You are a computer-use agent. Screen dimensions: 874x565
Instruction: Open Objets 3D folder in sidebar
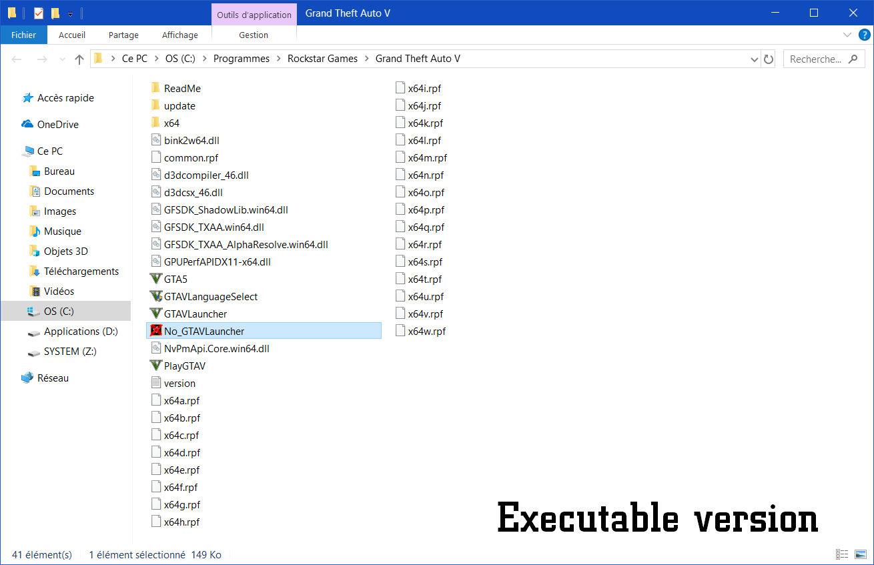coord(59,251)
